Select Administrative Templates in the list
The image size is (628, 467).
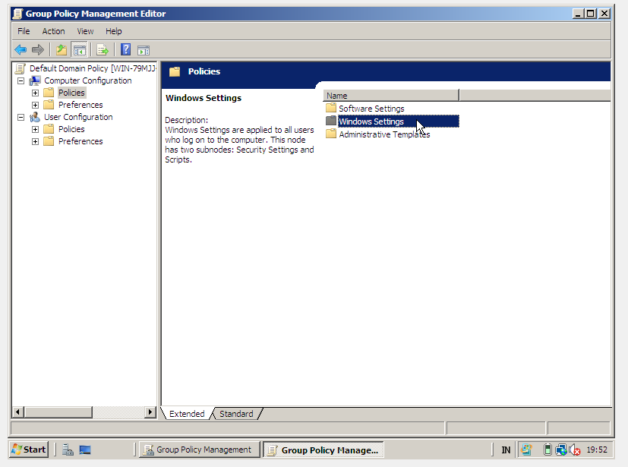[384, 134]
